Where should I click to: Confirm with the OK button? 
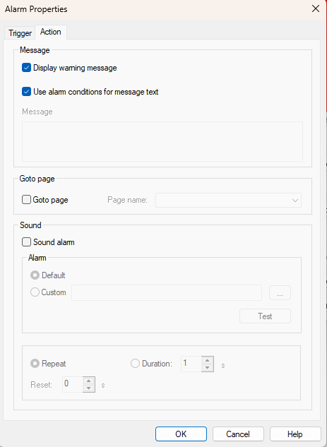click(181, 434)
